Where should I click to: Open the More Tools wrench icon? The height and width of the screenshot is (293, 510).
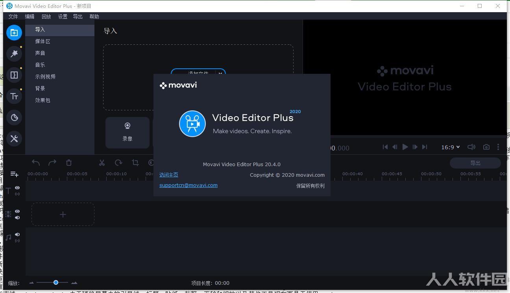(14, 139)
